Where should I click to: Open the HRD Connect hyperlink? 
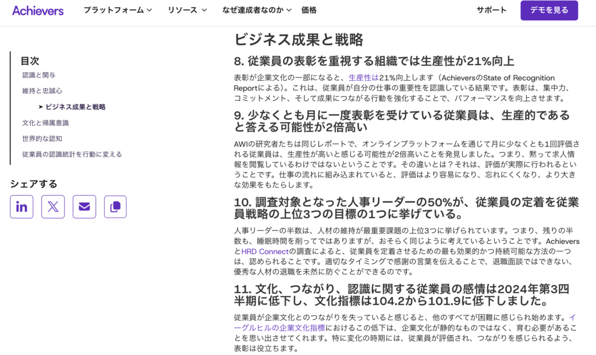pyautogui.click(x=265, y=251)
